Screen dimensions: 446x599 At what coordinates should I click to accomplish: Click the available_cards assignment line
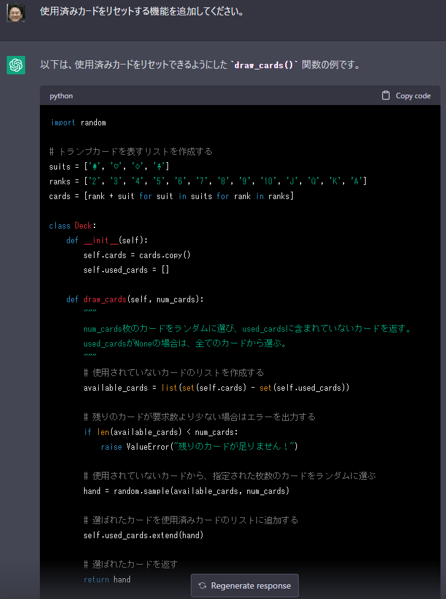tap(217, 388)
